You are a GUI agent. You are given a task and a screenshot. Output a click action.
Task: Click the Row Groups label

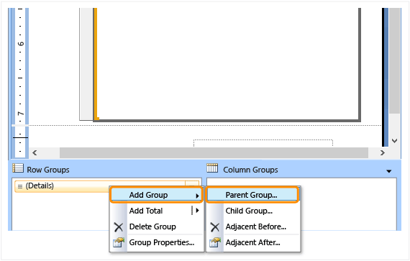(48, 170)
